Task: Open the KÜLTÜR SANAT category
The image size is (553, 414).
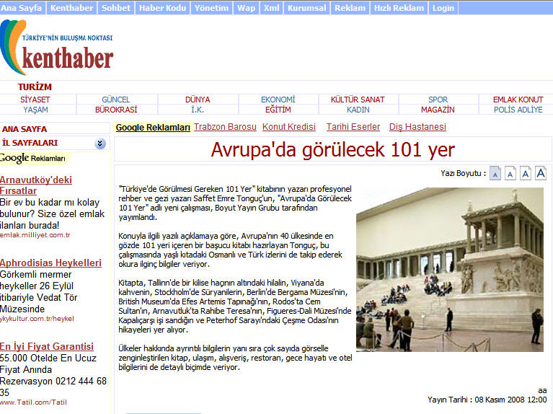Action: [x=358, y=100]
